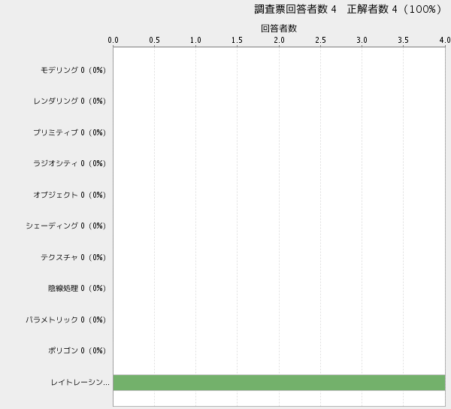This screenshot has height=409, width=451.
Task: Select the 陰線処理 0 (0%) label
Action: coord(77,288)
